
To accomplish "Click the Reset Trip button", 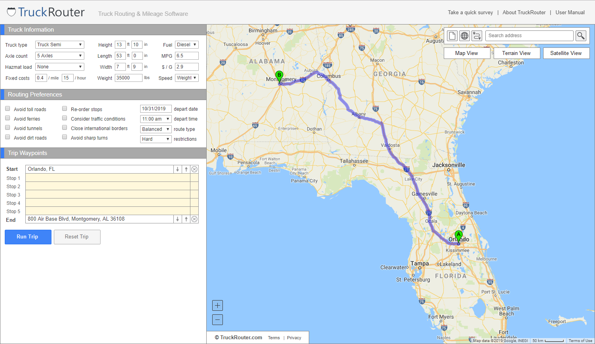I will click(77, 237).
